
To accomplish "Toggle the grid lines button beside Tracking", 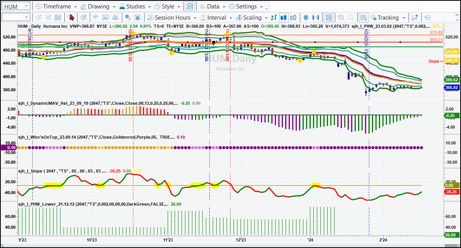I will click(363, 18).
